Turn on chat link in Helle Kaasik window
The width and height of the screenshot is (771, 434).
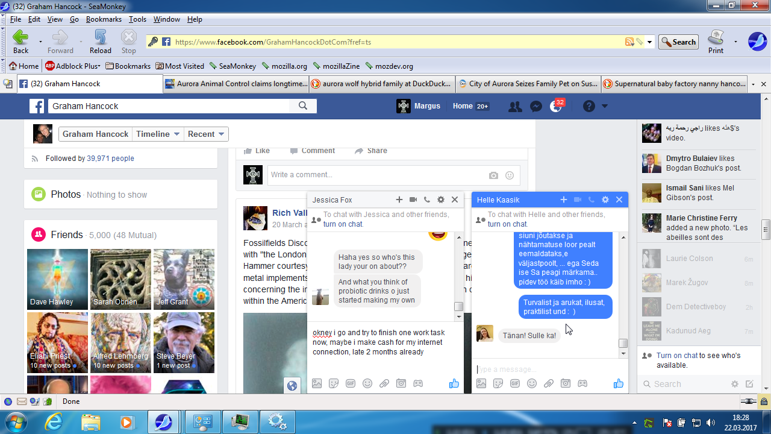[x=506, y=224]
